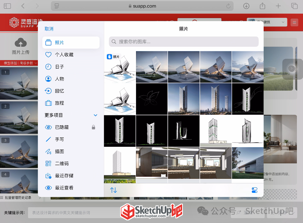
Task: Select render thumbnail number 3
Action: coord(19,152)
